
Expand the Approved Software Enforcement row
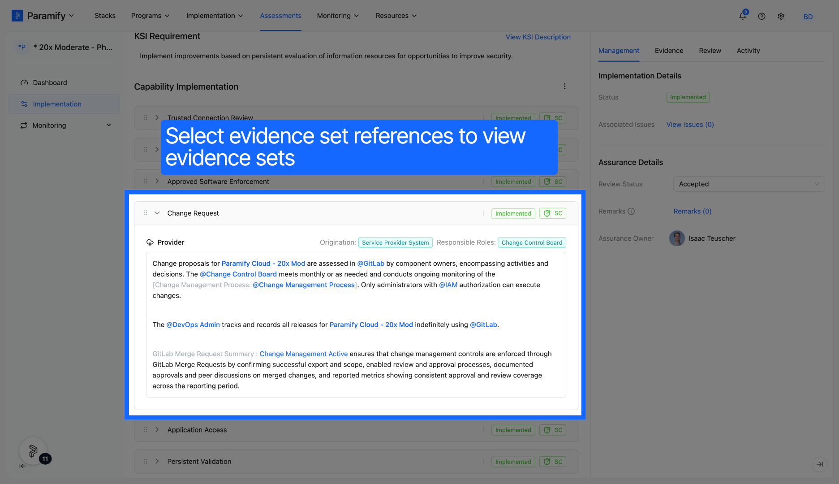157,181
